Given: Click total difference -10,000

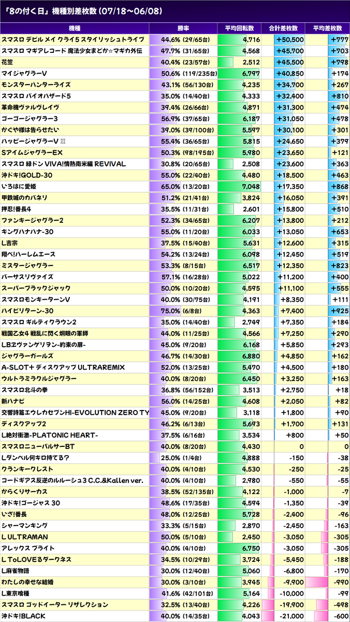Looking at the screenshot, I should [291, 593].
